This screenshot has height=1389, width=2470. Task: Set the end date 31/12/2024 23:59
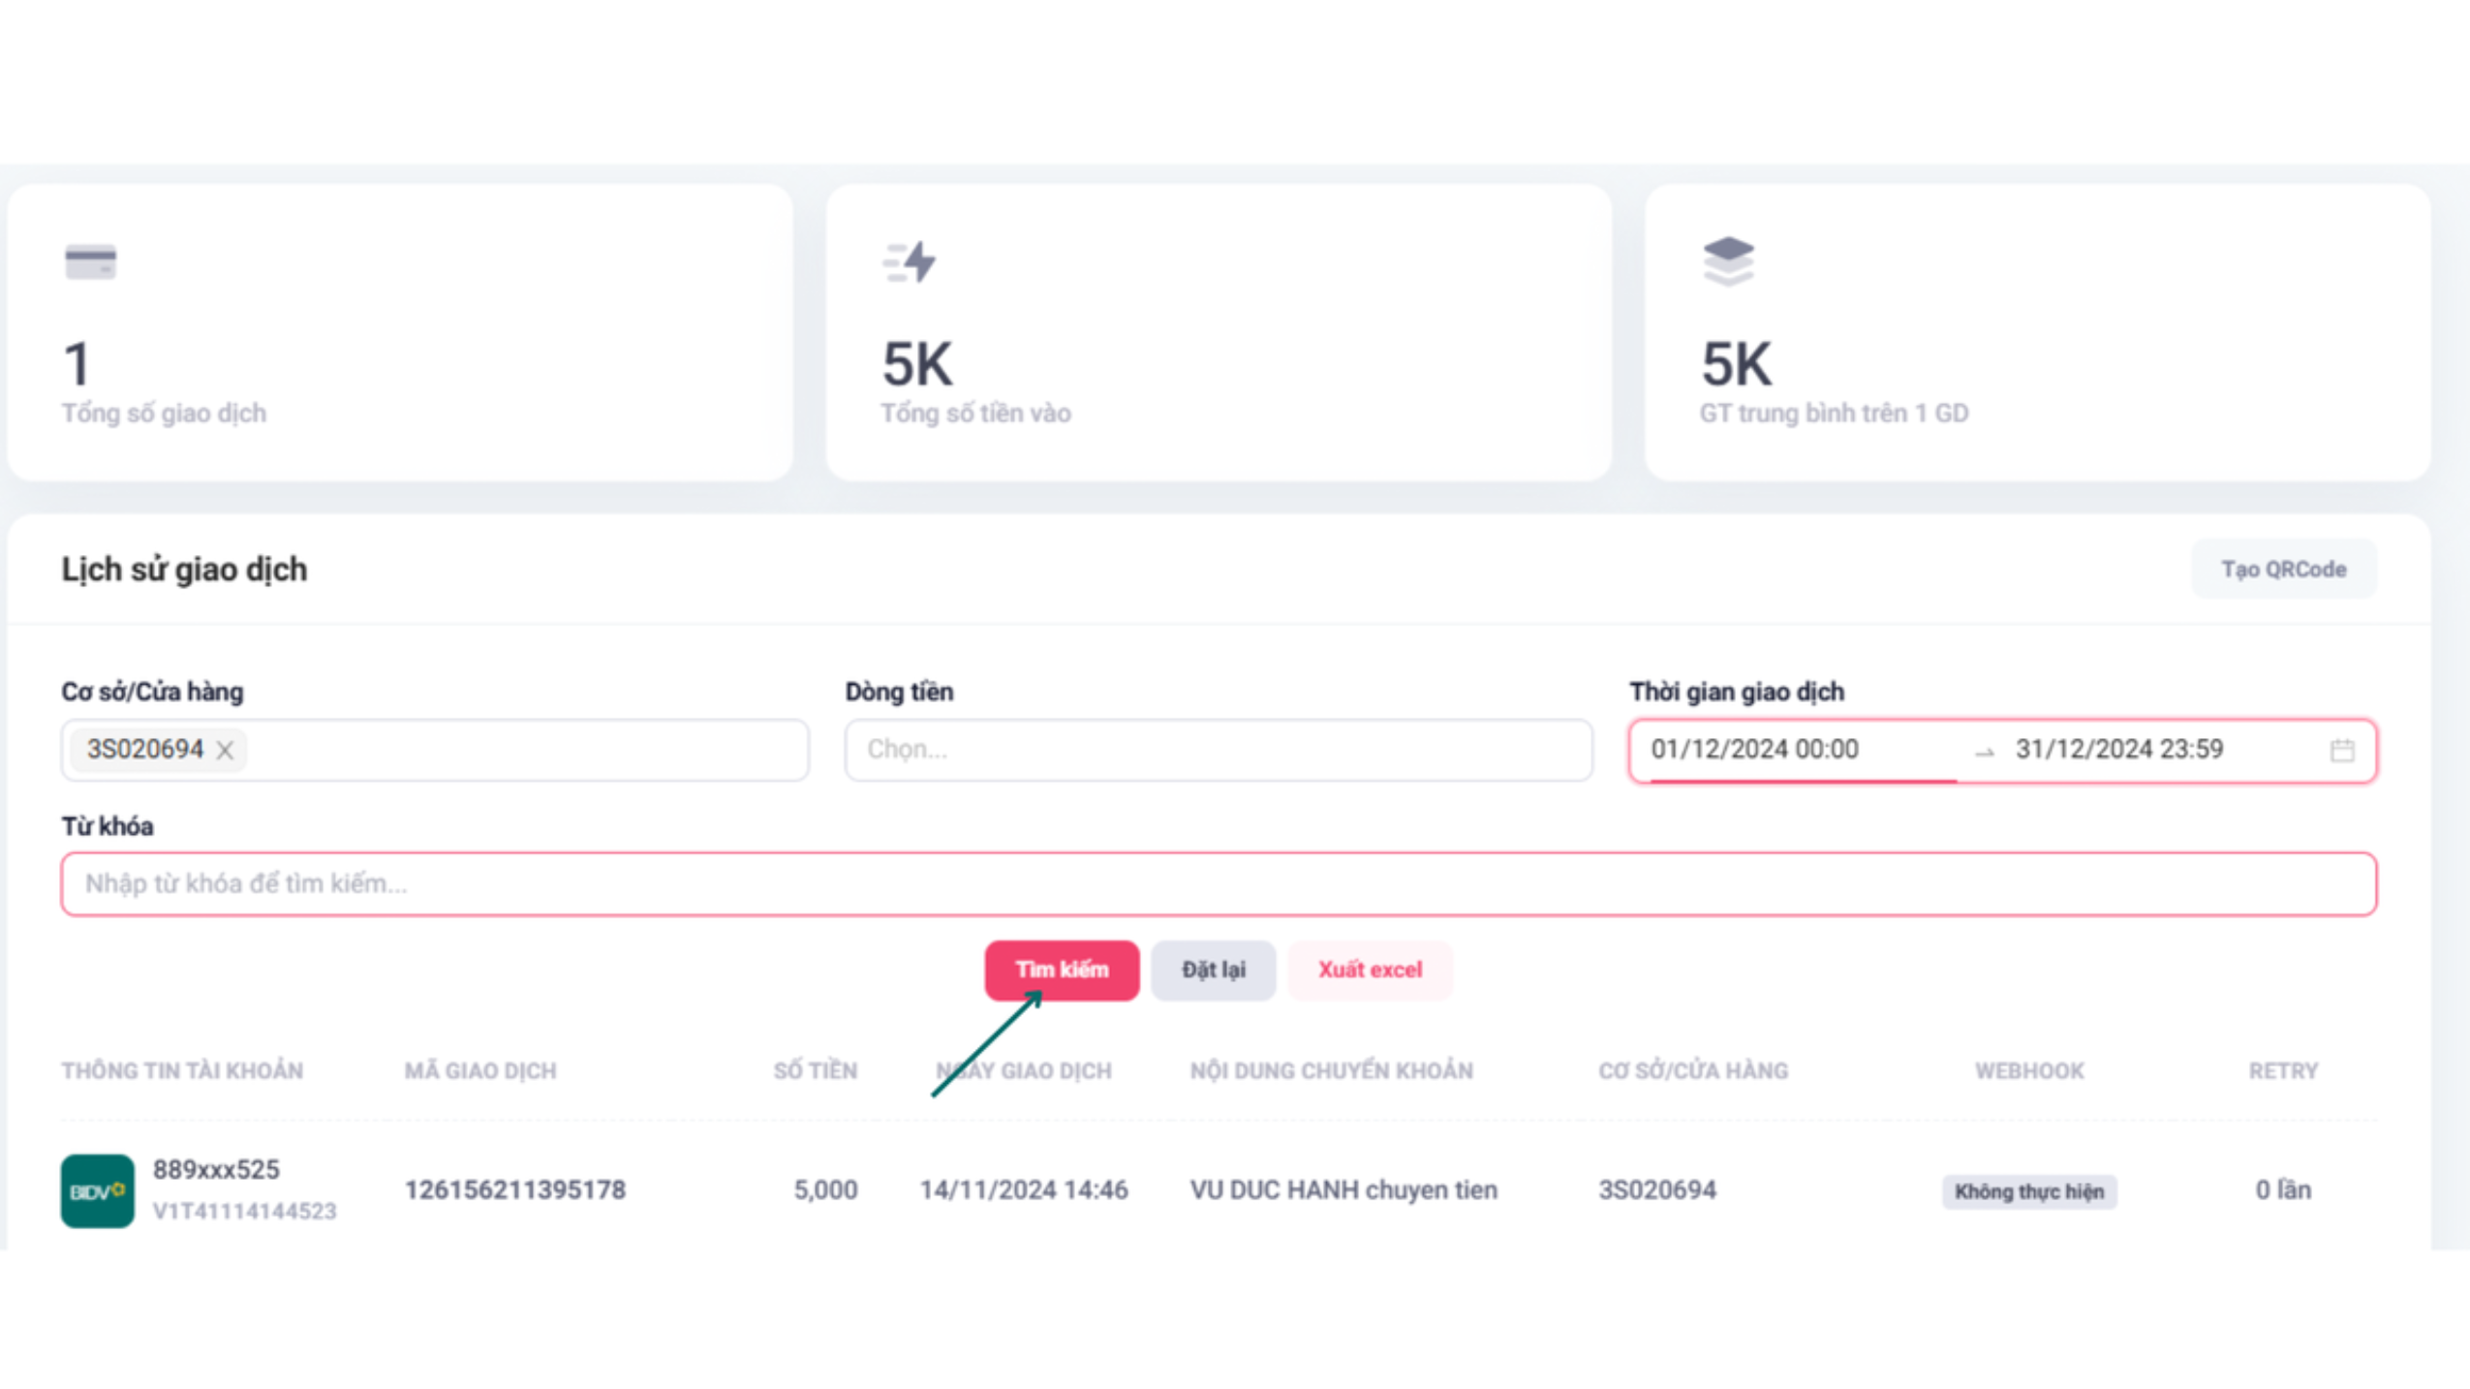click(x=2118, y=750)
